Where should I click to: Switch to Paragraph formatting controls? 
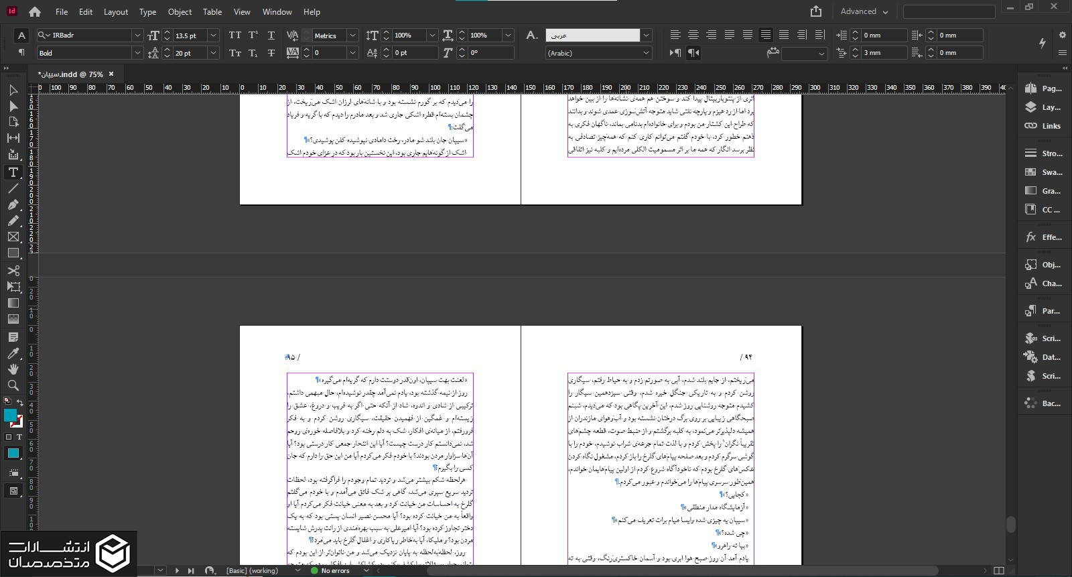click(21, 53)
